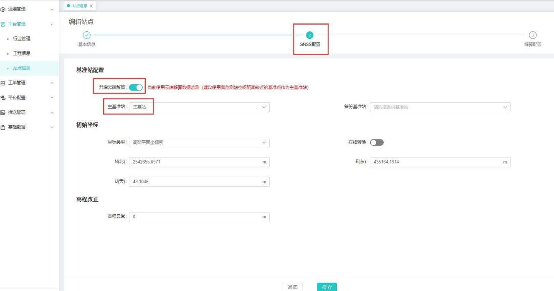Click the step 3 解算配置 circle
554x291 pixels.
532,35
